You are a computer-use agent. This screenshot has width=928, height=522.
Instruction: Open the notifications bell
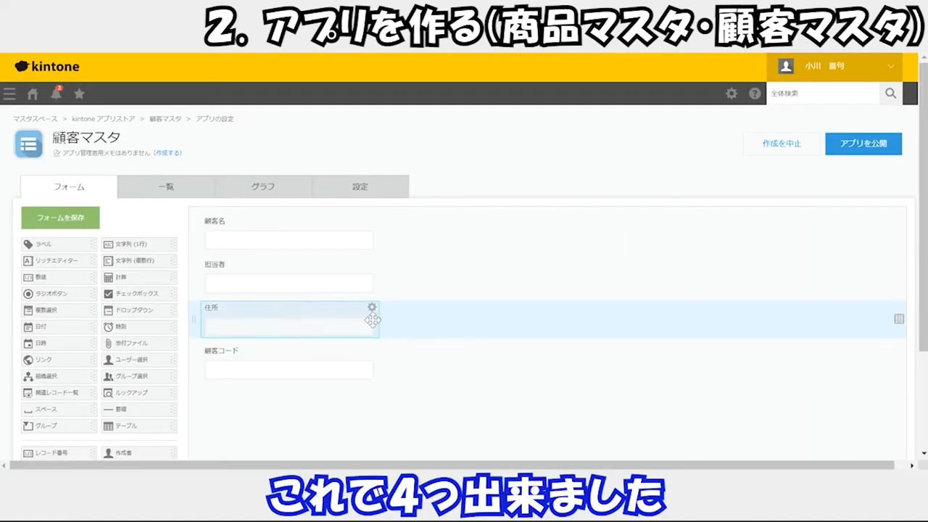[56, 94]
